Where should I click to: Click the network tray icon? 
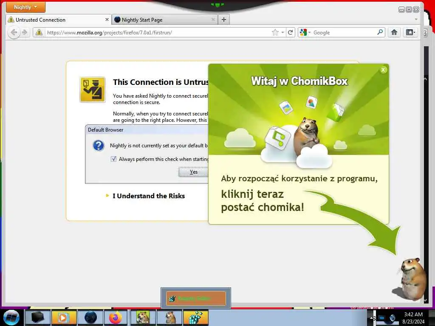[382, 318]
